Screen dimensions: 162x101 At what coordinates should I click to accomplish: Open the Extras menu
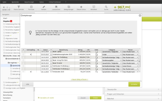point(42,2)
